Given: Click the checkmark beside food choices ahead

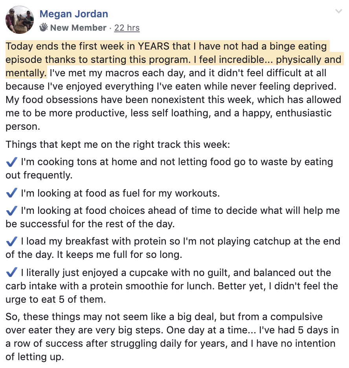Looking at the screenshot, I should click(11, 210).
